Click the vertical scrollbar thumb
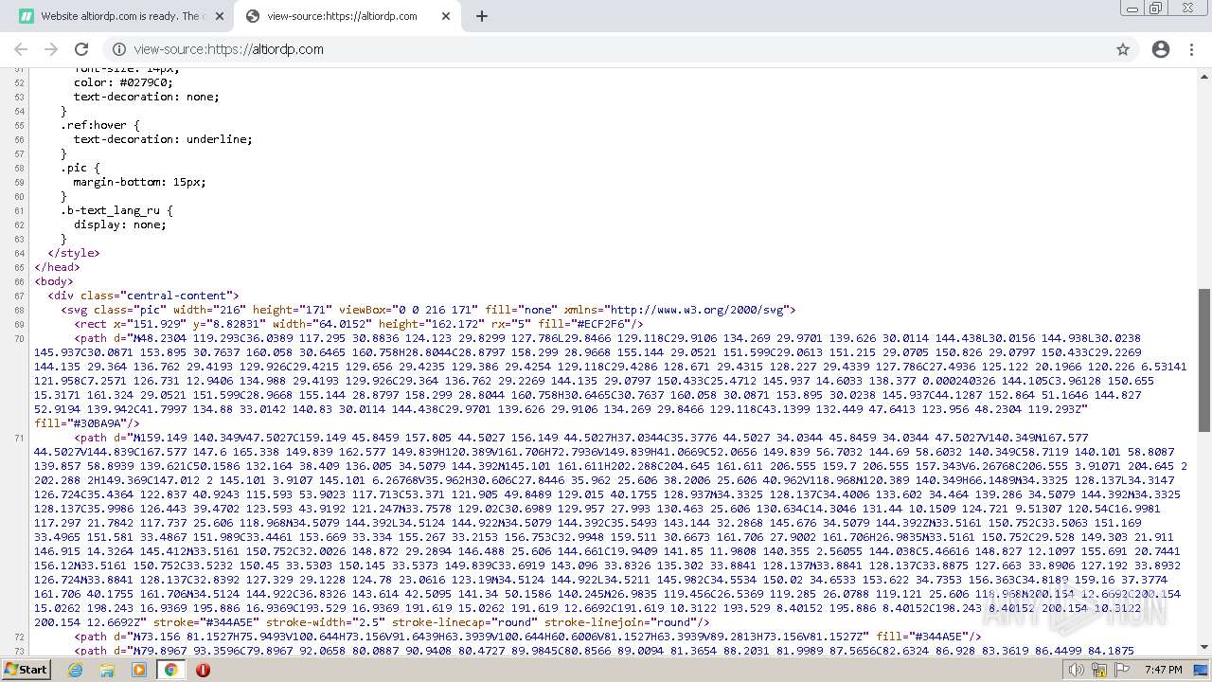Image resolution: width=1212 pixels, height=682 pixels. tap(1204, 359)
